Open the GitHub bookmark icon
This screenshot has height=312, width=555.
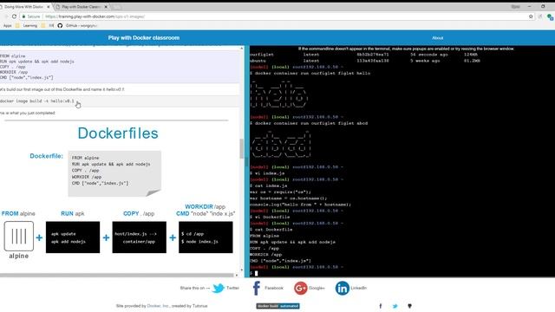(x=60, y=25)
